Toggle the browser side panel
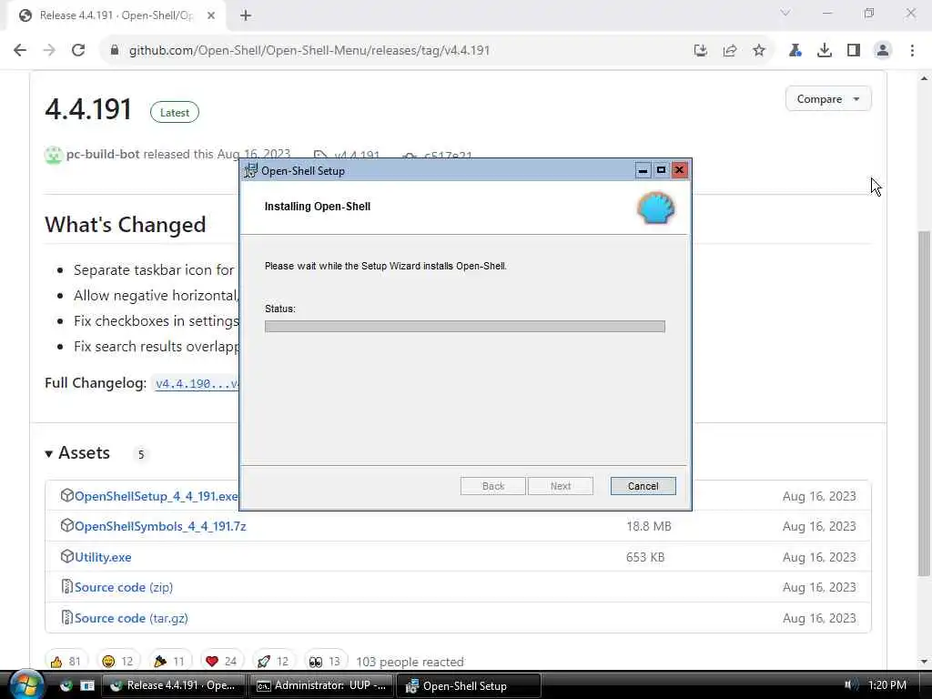Image resolution: width=932 pixels, height=699 pixels. [x=854, y=51]
